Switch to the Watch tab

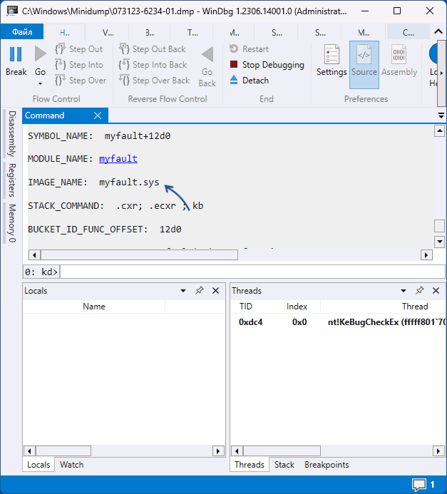pyautogui.click(x=71, y=465)
